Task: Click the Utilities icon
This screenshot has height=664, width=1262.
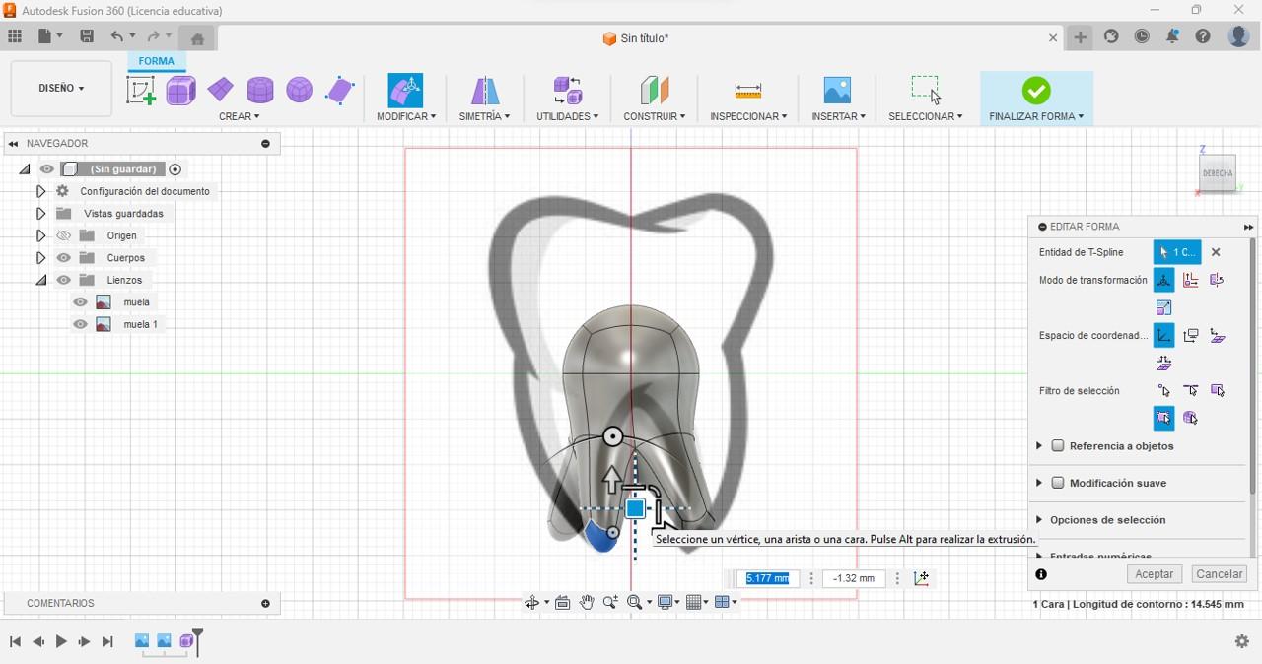Action: (x=568, y=91)
